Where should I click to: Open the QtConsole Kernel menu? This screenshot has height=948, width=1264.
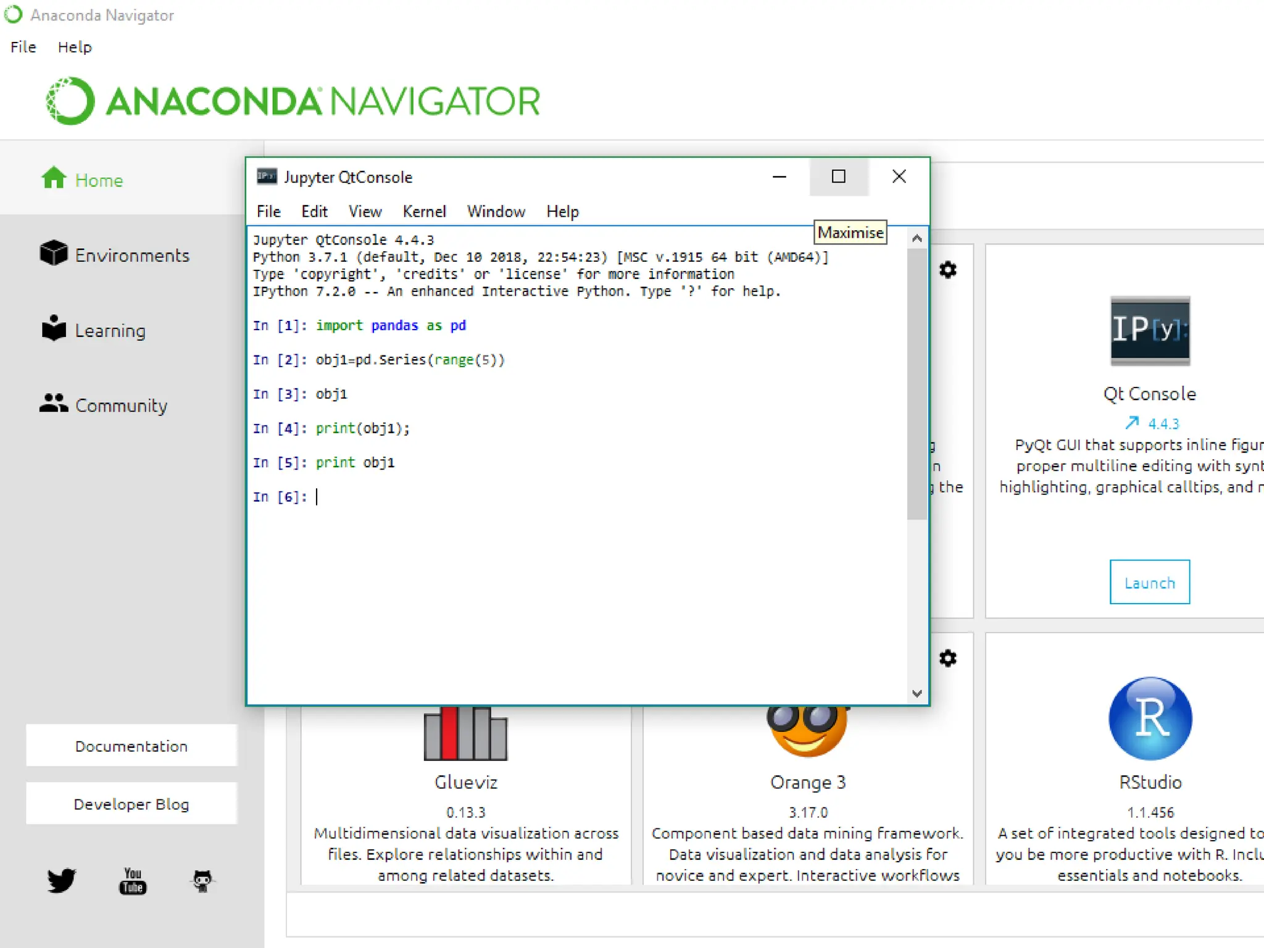(424, 211)
